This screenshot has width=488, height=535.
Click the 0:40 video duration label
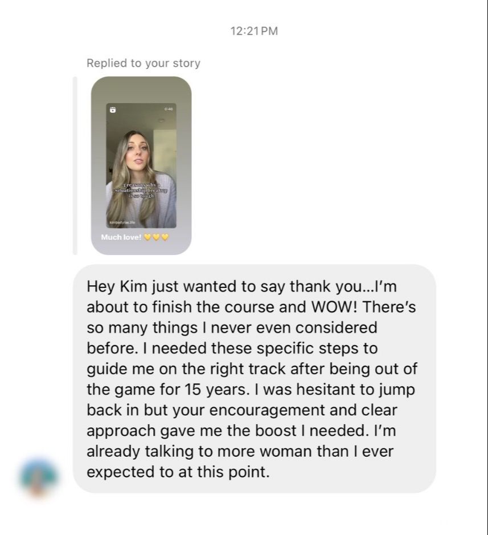169,109
